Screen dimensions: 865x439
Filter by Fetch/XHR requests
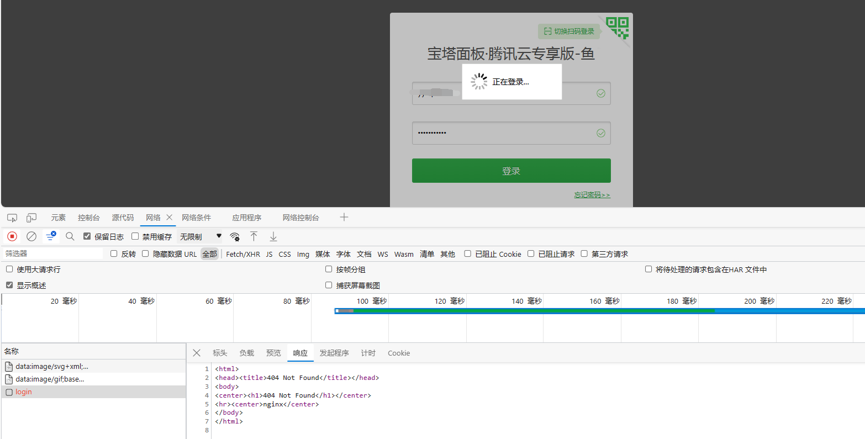[243, 254]
